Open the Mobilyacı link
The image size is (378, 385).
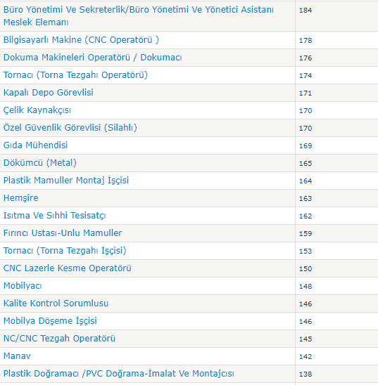pos(23,286)
